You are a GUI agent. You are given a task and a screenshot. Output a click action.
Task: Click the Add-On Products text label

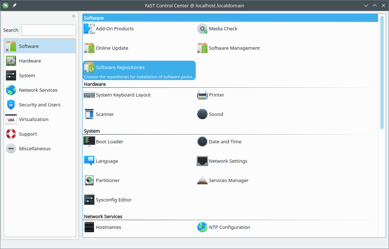pos(115,29)
